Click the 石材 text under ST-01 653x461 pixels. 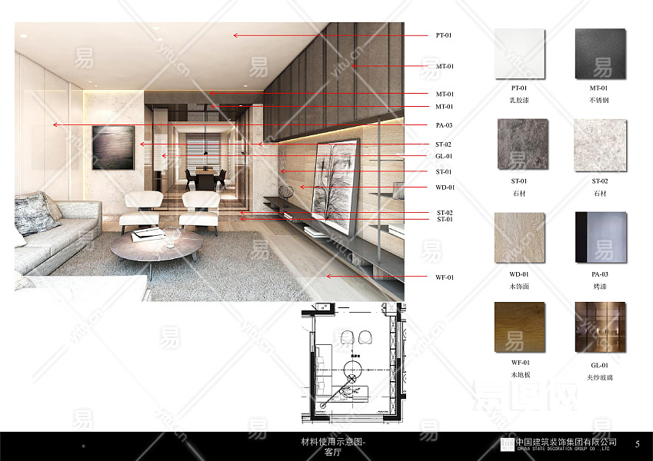pos(519,194)
